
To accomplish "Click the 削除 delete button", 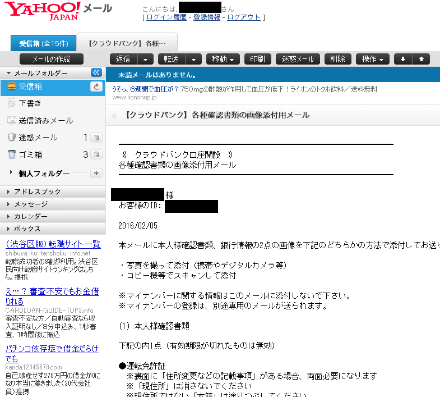I will point(338,59).
